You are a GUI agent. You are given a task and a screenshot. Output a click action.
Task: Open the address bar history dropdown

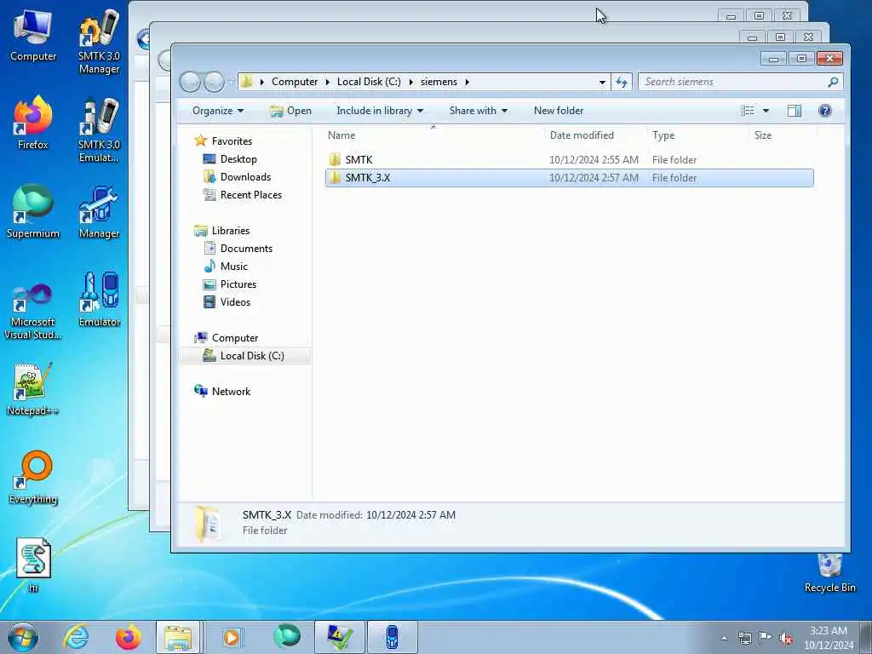(x=602, y=83)
